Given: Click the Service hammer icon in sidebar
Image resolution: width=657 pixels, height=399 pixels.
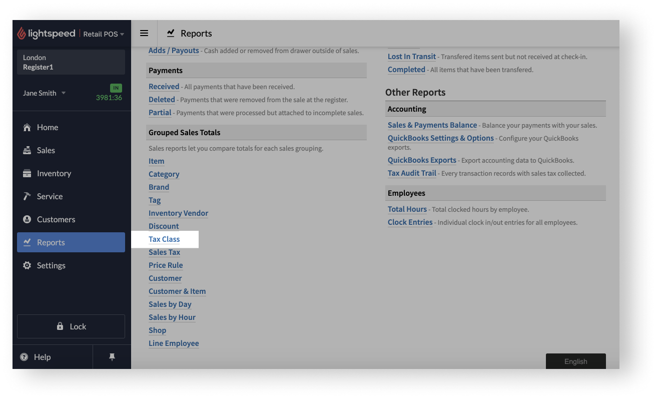Looking at the screenshot, I should pos(27,196).
